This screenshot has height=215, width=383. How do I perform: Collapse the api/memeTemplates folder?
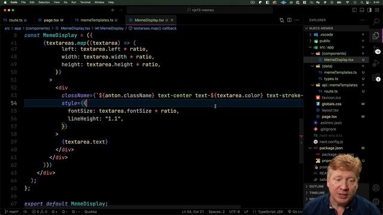[x=312, y=85]
